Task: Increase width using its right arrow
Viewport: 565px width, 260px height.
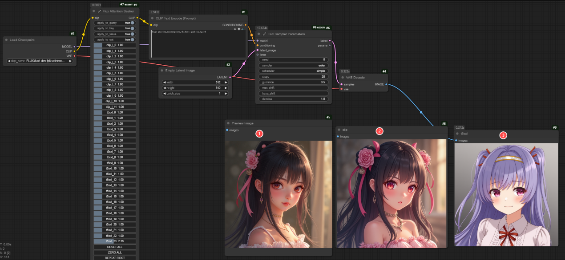Action: tap(226, 82)
